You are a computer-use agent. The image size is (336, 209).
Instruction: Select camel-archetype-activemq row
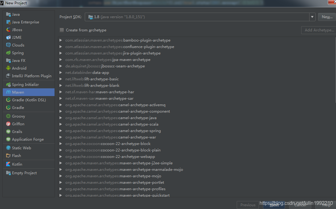[x=197, y=105]
